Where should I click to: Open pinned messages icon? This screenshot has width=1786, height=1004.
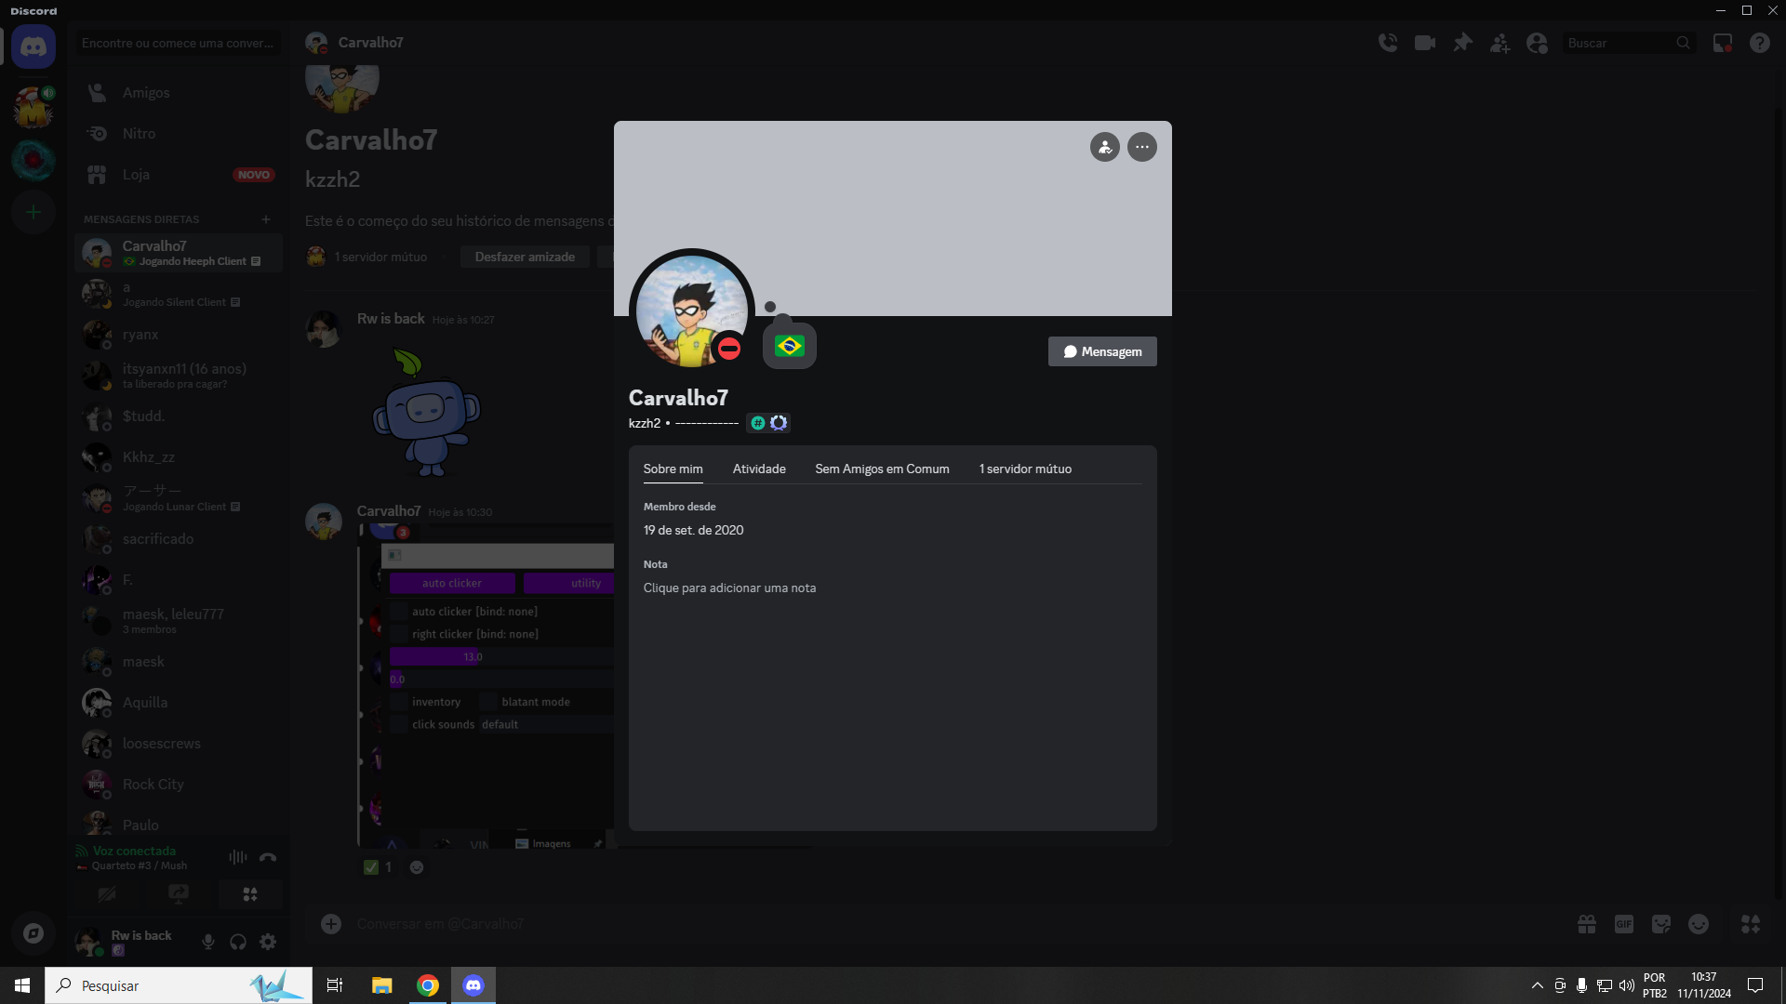click(1462, 43)
